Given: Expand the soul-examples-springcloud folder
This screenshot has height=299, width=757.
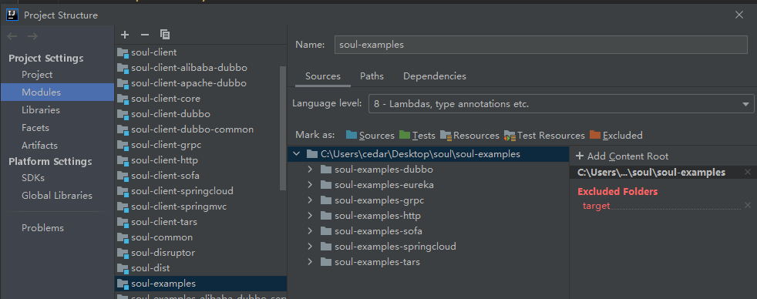Looking at the screenshot, I should click(x=310, y=247).
